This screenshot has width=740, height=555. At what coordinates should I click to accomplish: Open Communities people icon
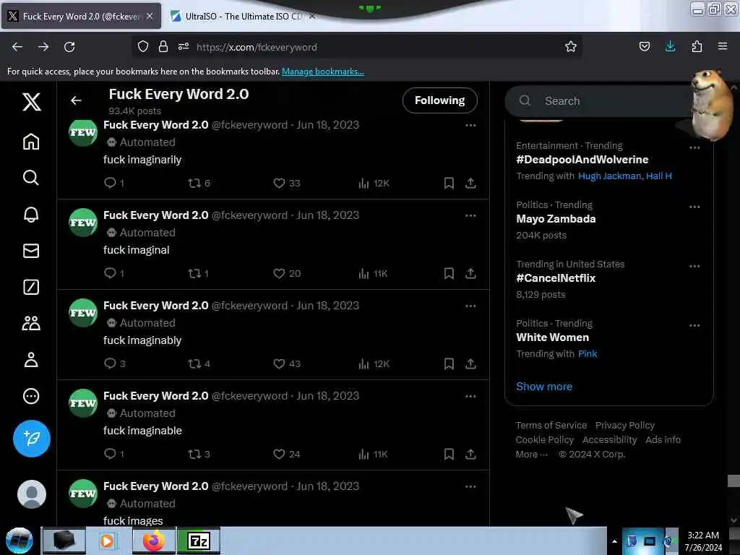(31, 323)
